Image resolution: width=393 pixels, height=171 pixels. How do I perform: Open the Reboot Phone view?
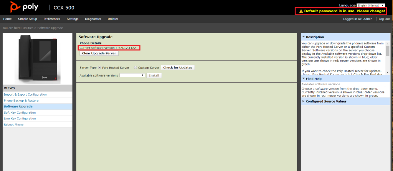(x=13, y=125)
